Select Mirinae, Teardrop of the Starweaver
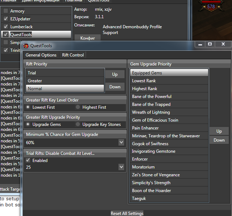The image size is (232, 216). (169, 136)
